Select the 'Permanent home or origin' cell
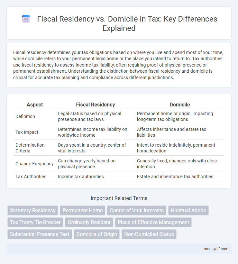Viewport: 238px width, 264px height. 179,116
